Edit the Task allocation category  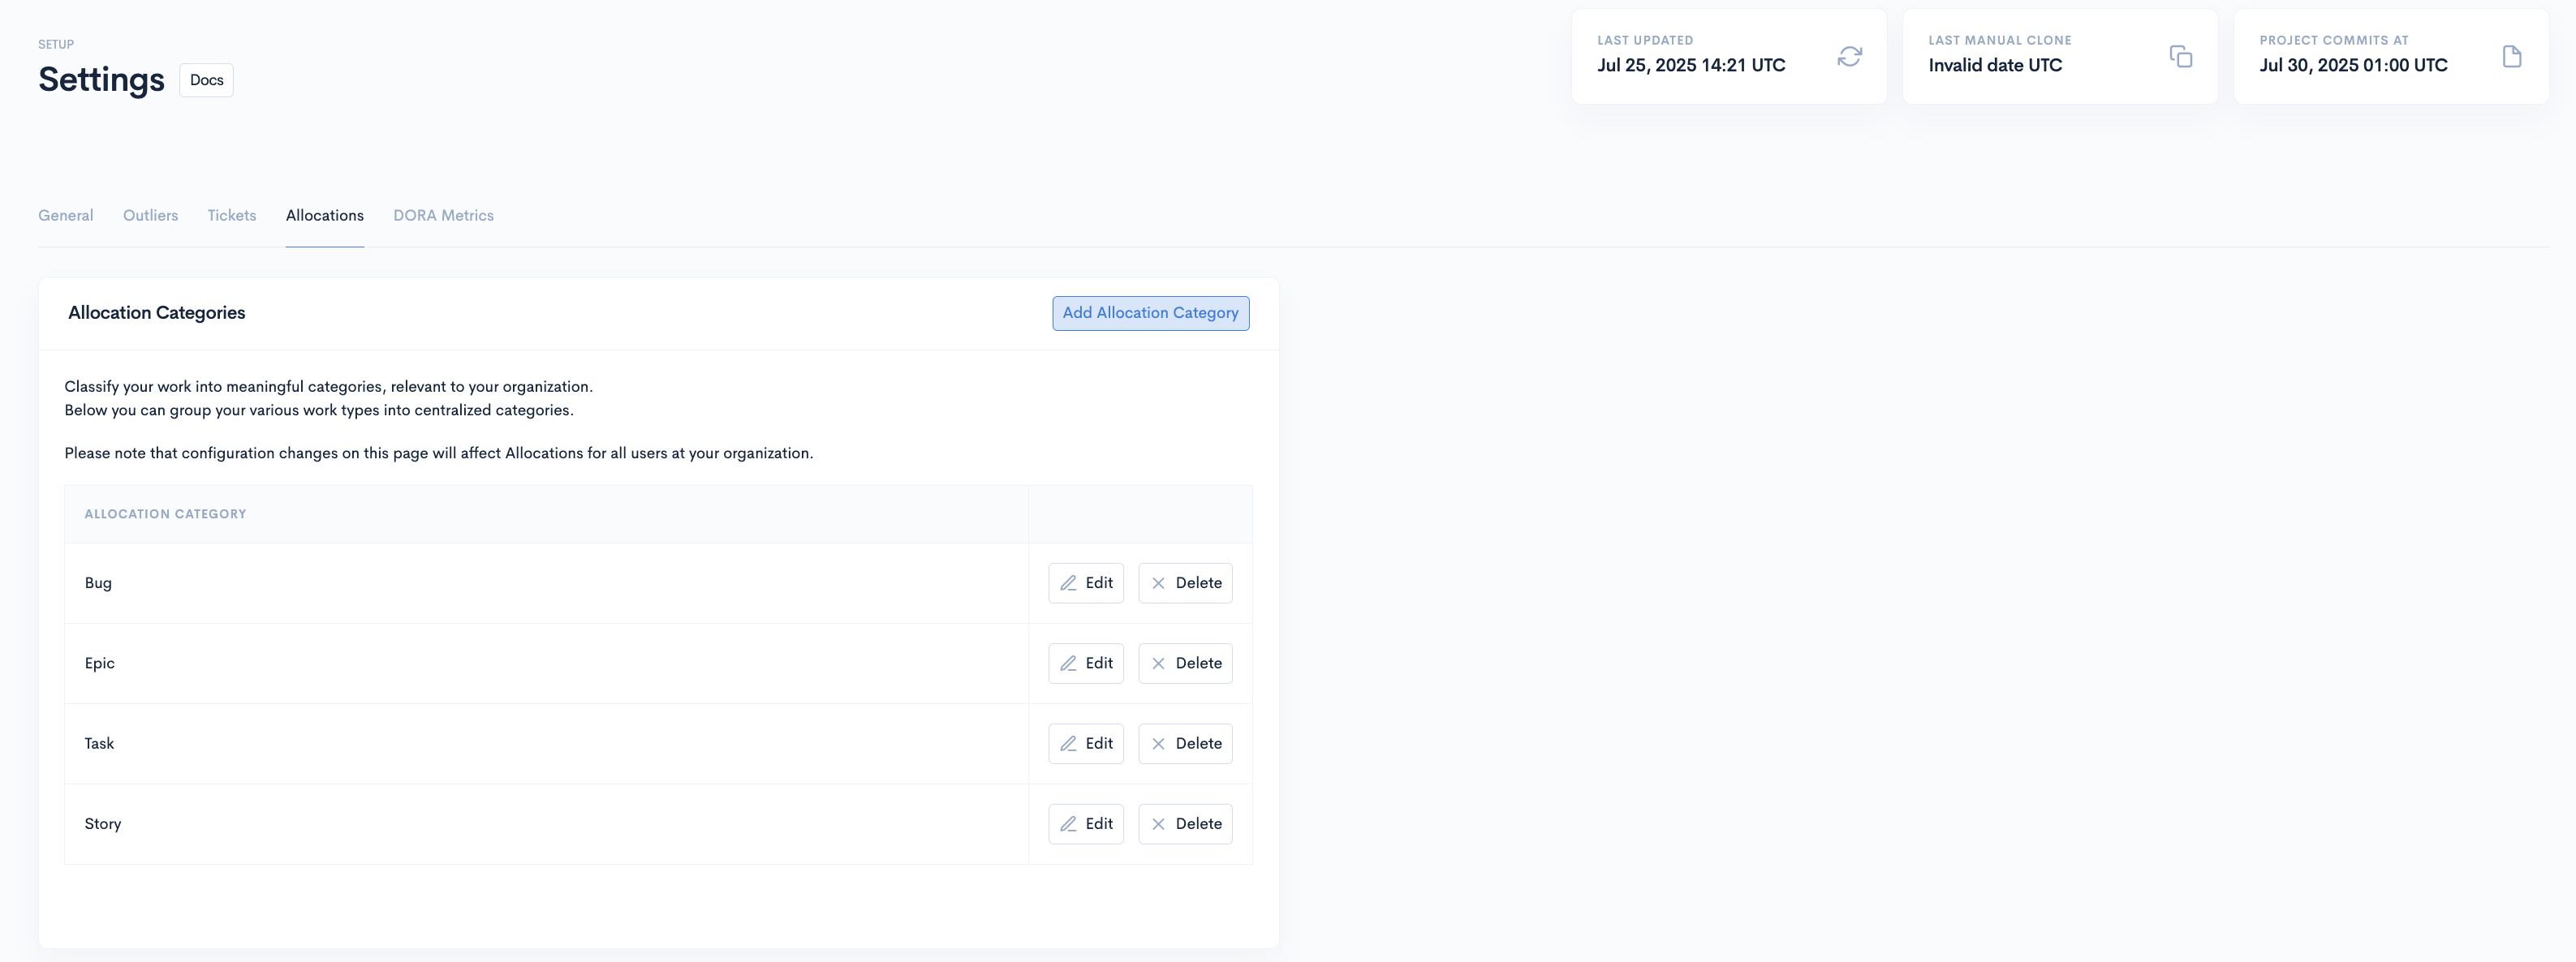coord(1086,745)
